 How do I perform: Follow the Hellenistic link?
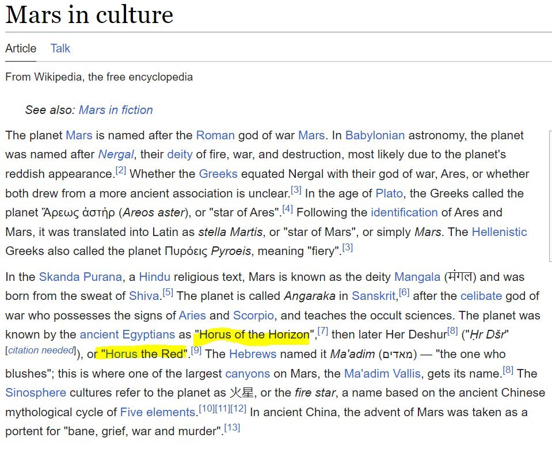click(499, 232)
